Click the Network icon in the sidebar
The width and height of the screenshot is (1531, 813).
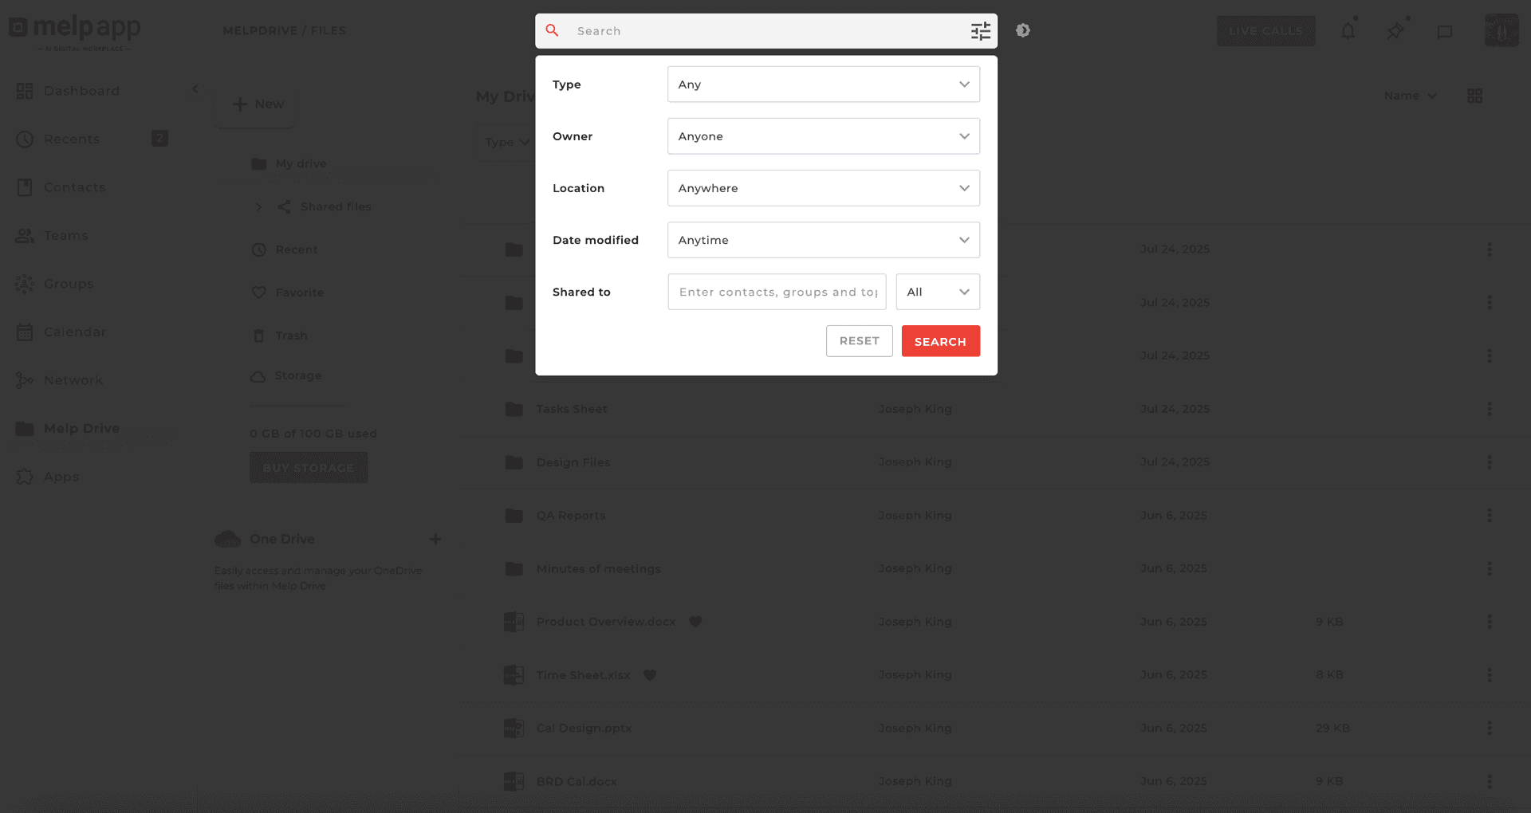24,380
